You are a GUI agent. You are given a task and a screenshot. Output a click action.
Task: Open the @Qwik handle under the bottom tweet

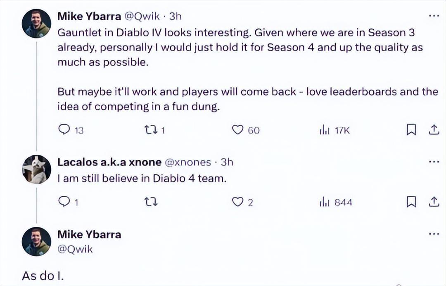75,249
